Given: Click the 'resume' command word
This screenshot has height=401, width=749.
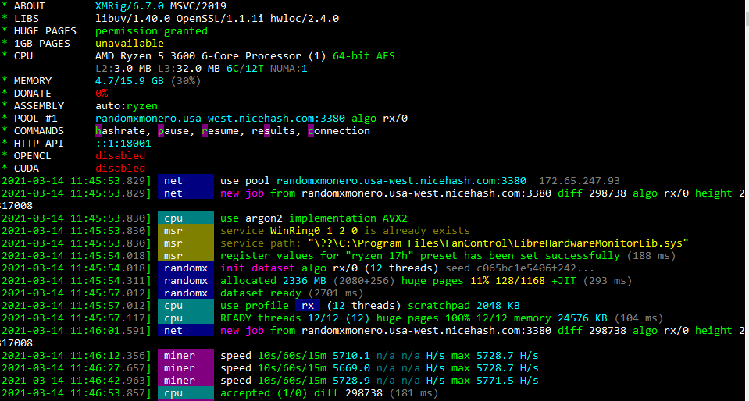Looking at the screenshot, I should tap(220, 131).
